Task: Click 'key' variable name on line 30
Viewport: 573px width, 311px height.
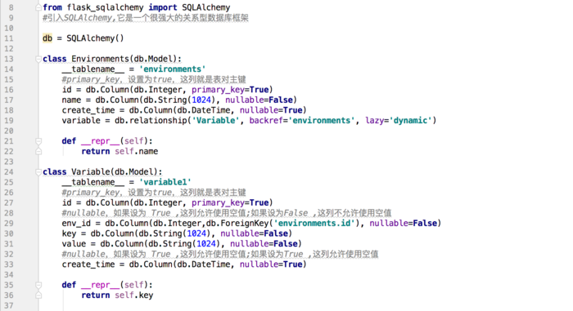Action: (69, 233)
